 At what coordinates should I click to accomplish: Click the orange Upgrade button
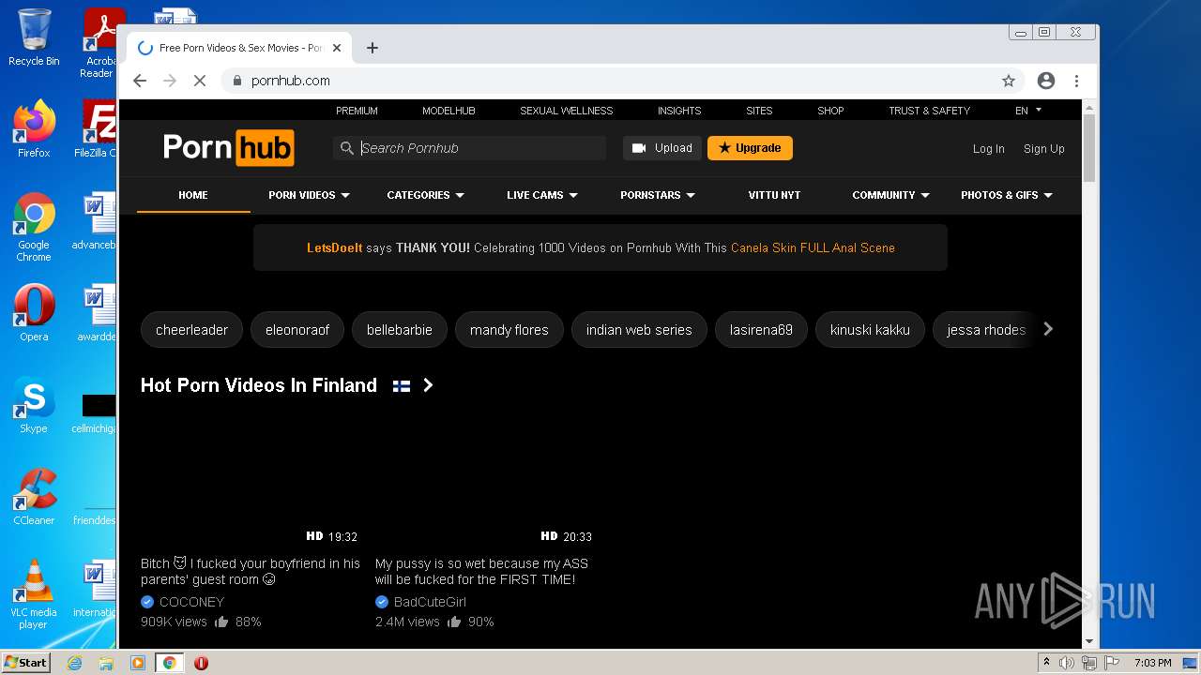pyautogui.click(x=750, y=148)
